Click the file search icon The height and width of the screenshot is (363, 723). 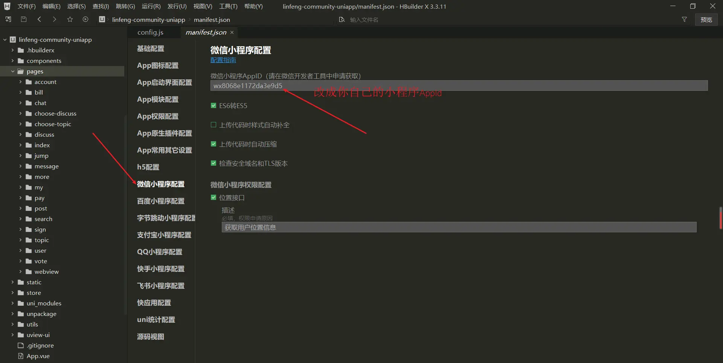click(x=342, y=20)
